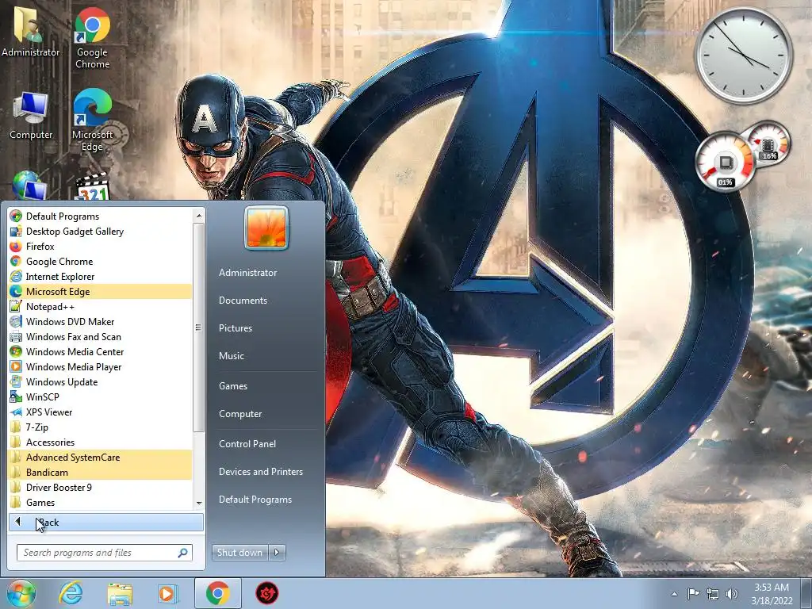The image size is (812, 609).
Task: Go Back to the main Start menu
Action: click(x=106, y=522)
